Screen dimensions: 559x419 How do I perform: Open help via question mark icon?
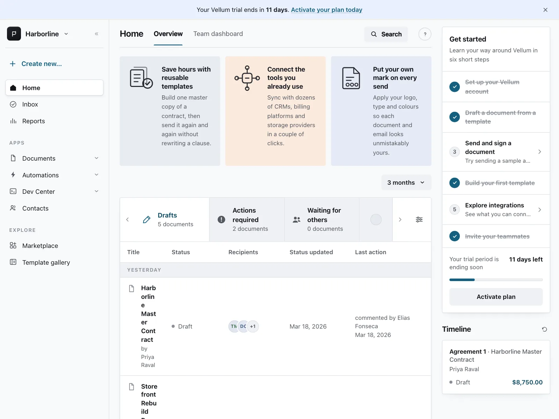click(425, 34)
